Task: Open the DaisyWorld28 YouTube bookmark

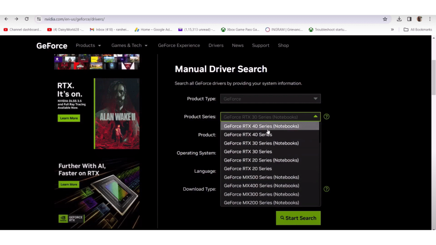Action: pos(65,29)
